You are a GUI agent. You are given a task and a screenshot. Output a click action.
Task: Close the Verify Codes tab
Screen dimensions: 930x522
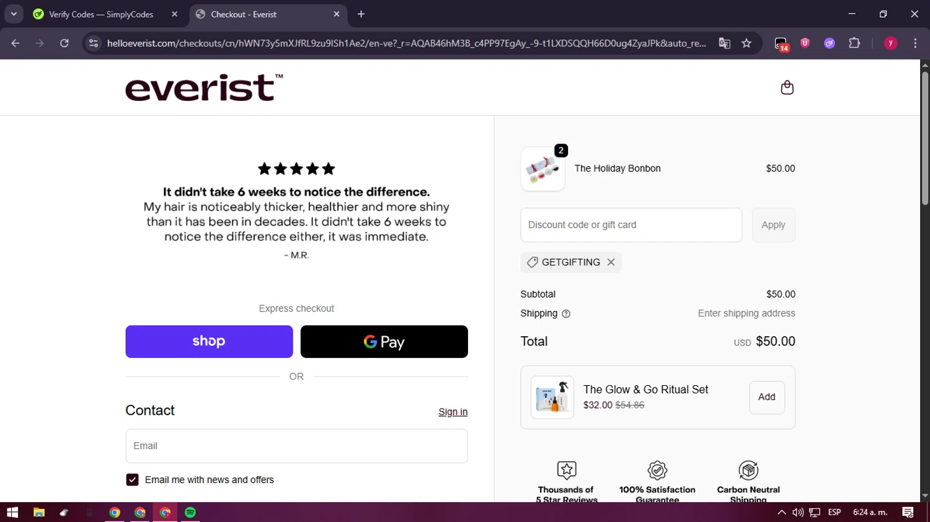[174, 14]
